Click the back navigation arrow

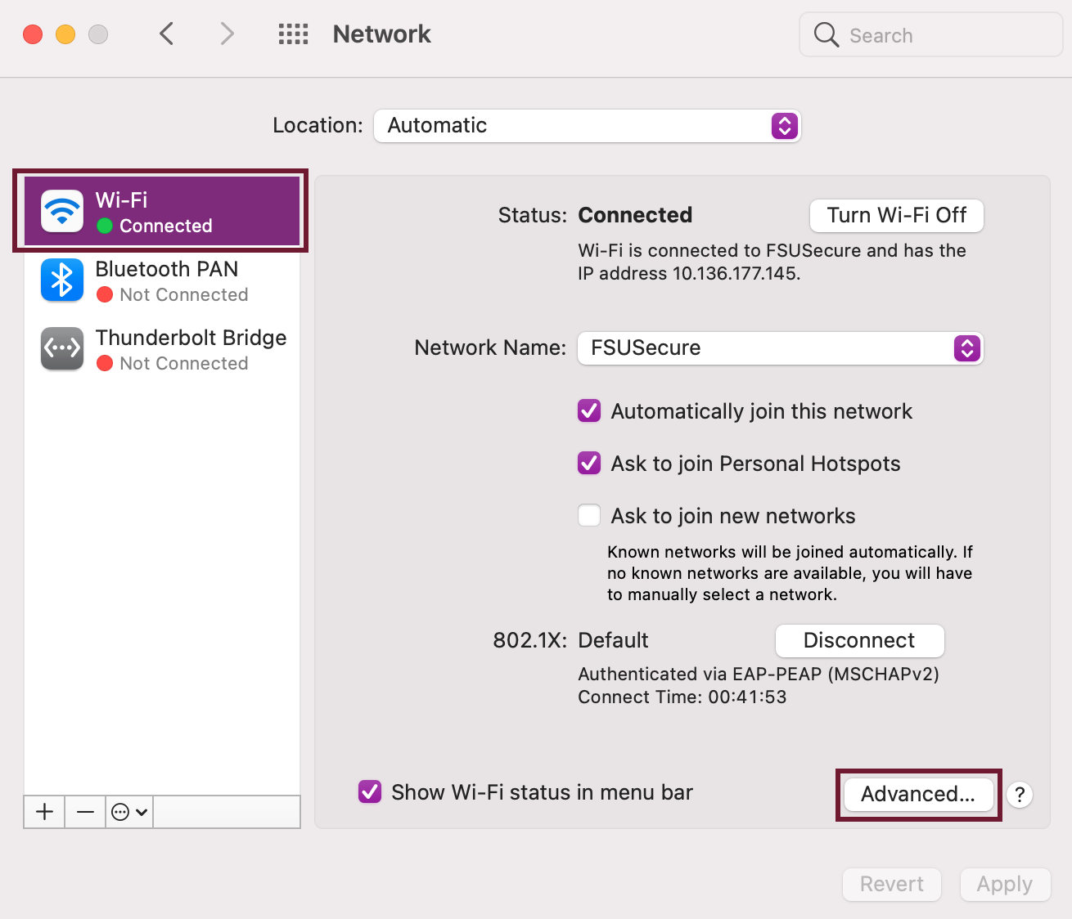pos(166,34)
